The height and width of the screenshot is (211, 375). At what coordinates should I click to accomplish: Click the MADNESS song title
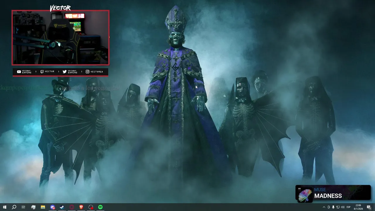[x=328, y=196]
